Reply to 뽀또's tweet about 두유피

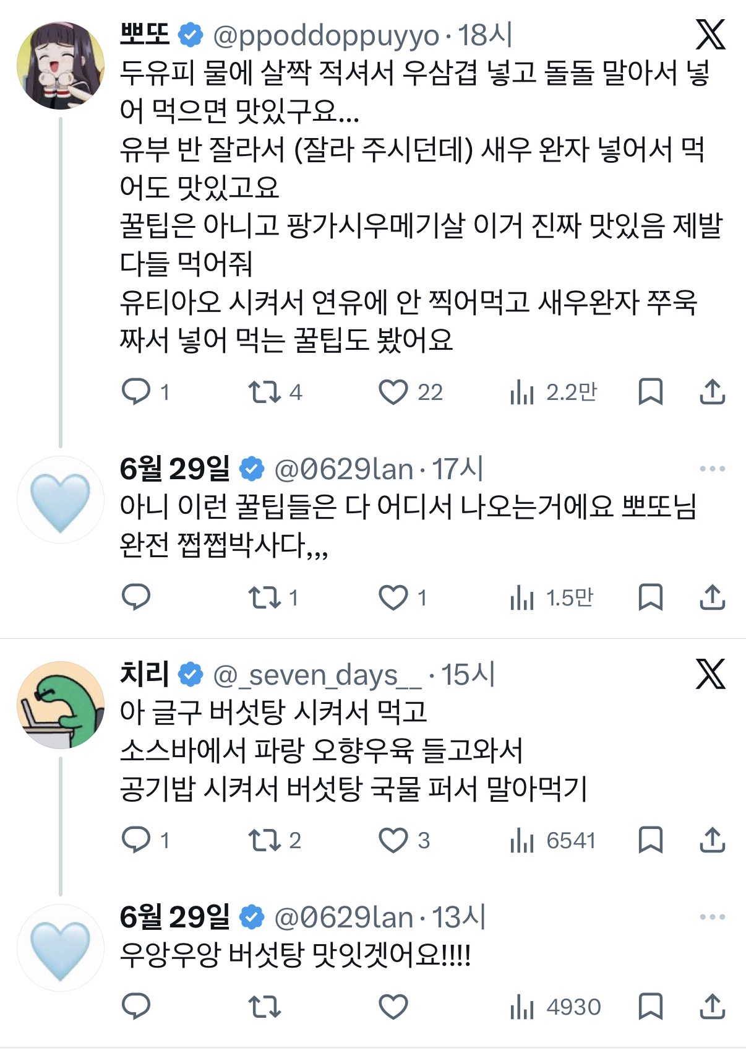136,392
